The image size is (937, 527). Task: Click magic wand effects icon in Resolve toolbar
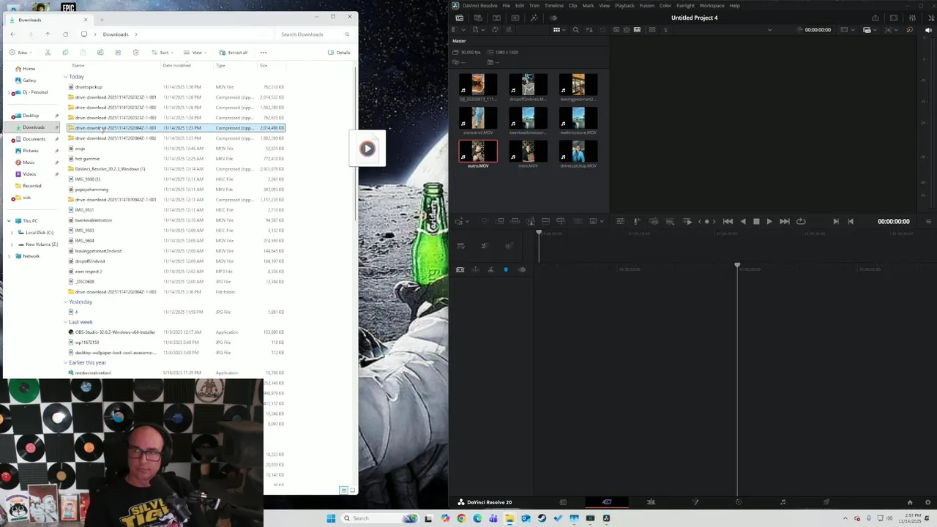pyautogui.click(x=534, y=18)
